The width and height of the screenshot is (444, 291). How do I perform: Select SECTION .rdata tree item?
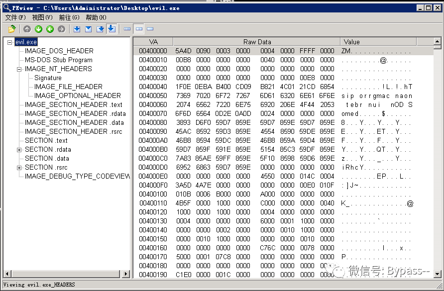tap(48, 149)
